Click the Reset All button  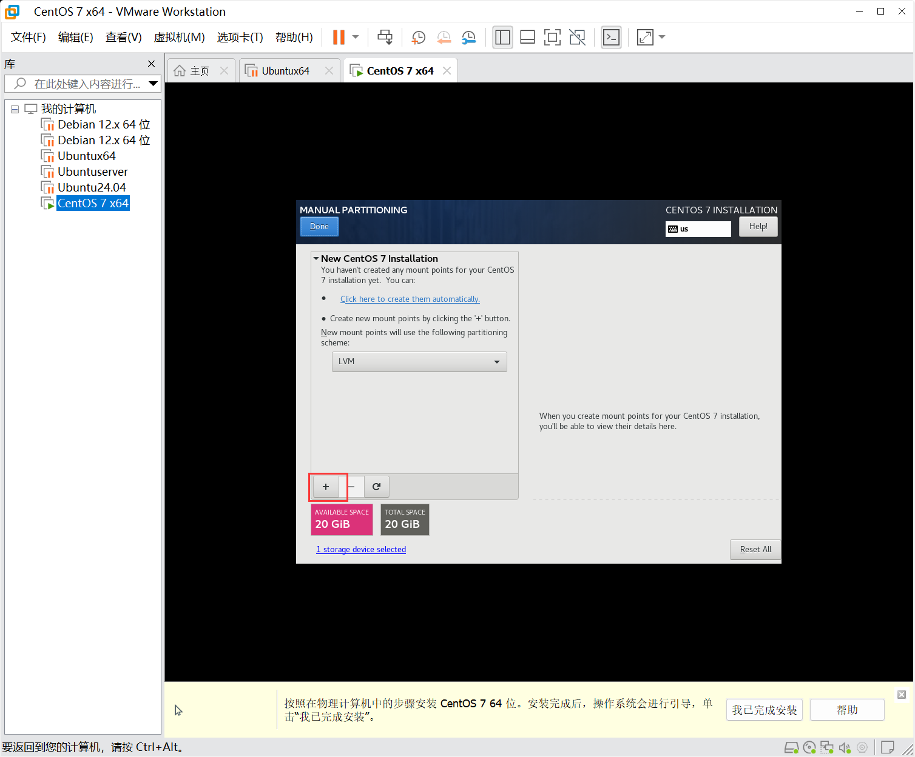coord(755,550)
